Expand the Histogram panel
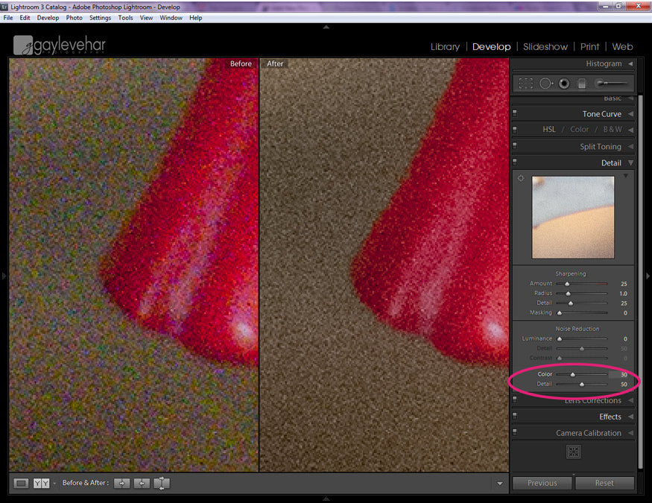This screenshot has width=652, height=503. tap(630, 64)
